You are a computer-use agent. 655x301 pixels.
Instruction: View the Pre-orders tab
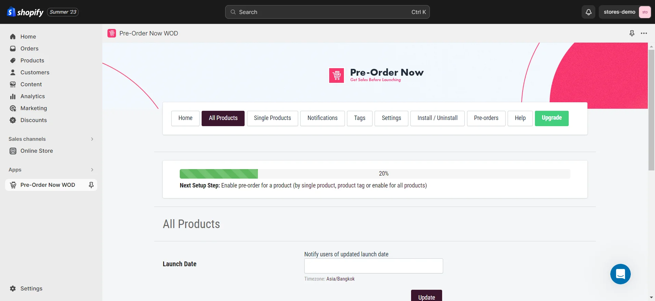[486, 118]
